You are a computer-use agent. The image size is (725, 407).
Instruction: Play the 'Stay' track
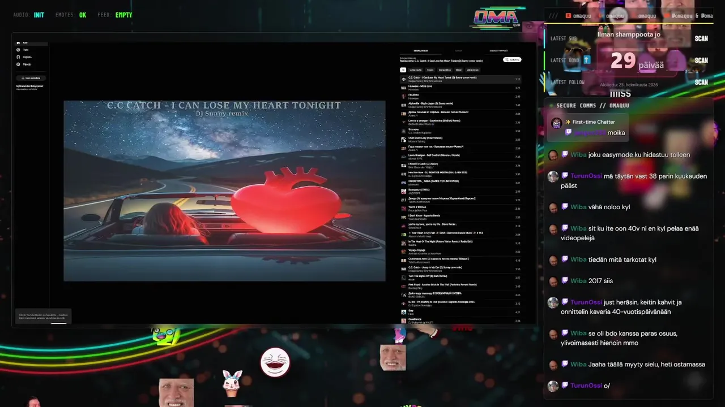460,312
